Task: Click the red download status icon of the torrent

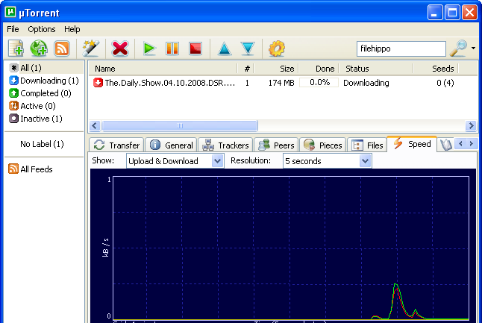Action: pyautogui.click(x=98, y=83)
